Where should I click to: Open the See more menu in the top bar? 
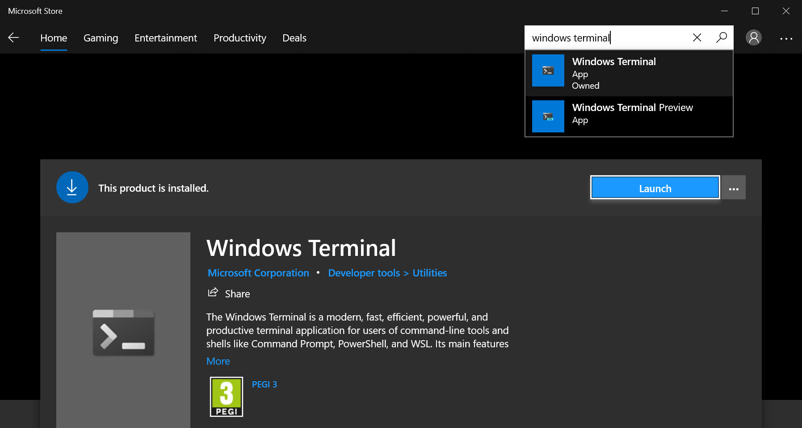point(786,39)
